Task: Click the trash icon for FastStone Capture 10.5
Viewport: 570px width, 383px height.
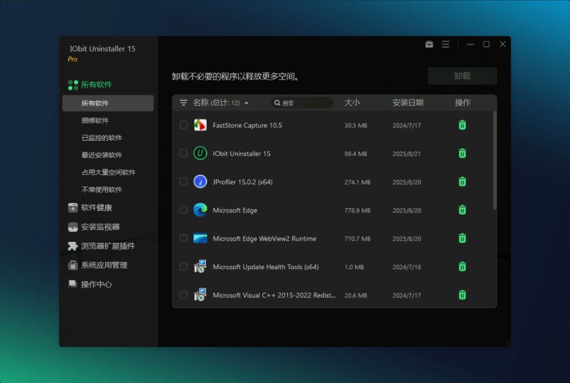Action: tap(462, 125)
